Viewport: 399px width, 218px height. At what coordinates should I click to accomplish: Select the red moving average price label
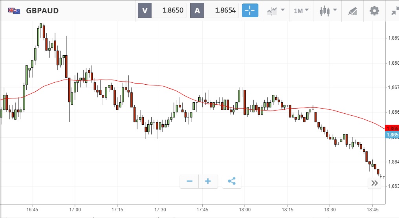coord(392,129)
